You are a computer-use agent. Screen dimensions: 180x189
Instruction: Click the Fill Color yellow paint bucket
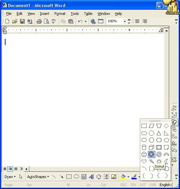point(123,177)
